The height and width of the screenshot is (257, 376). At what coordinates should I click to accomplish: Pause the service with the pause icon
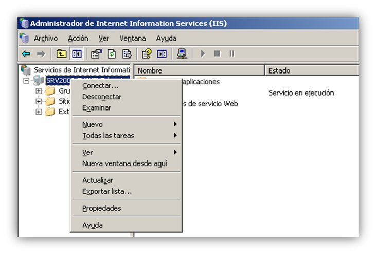[231, 53]
